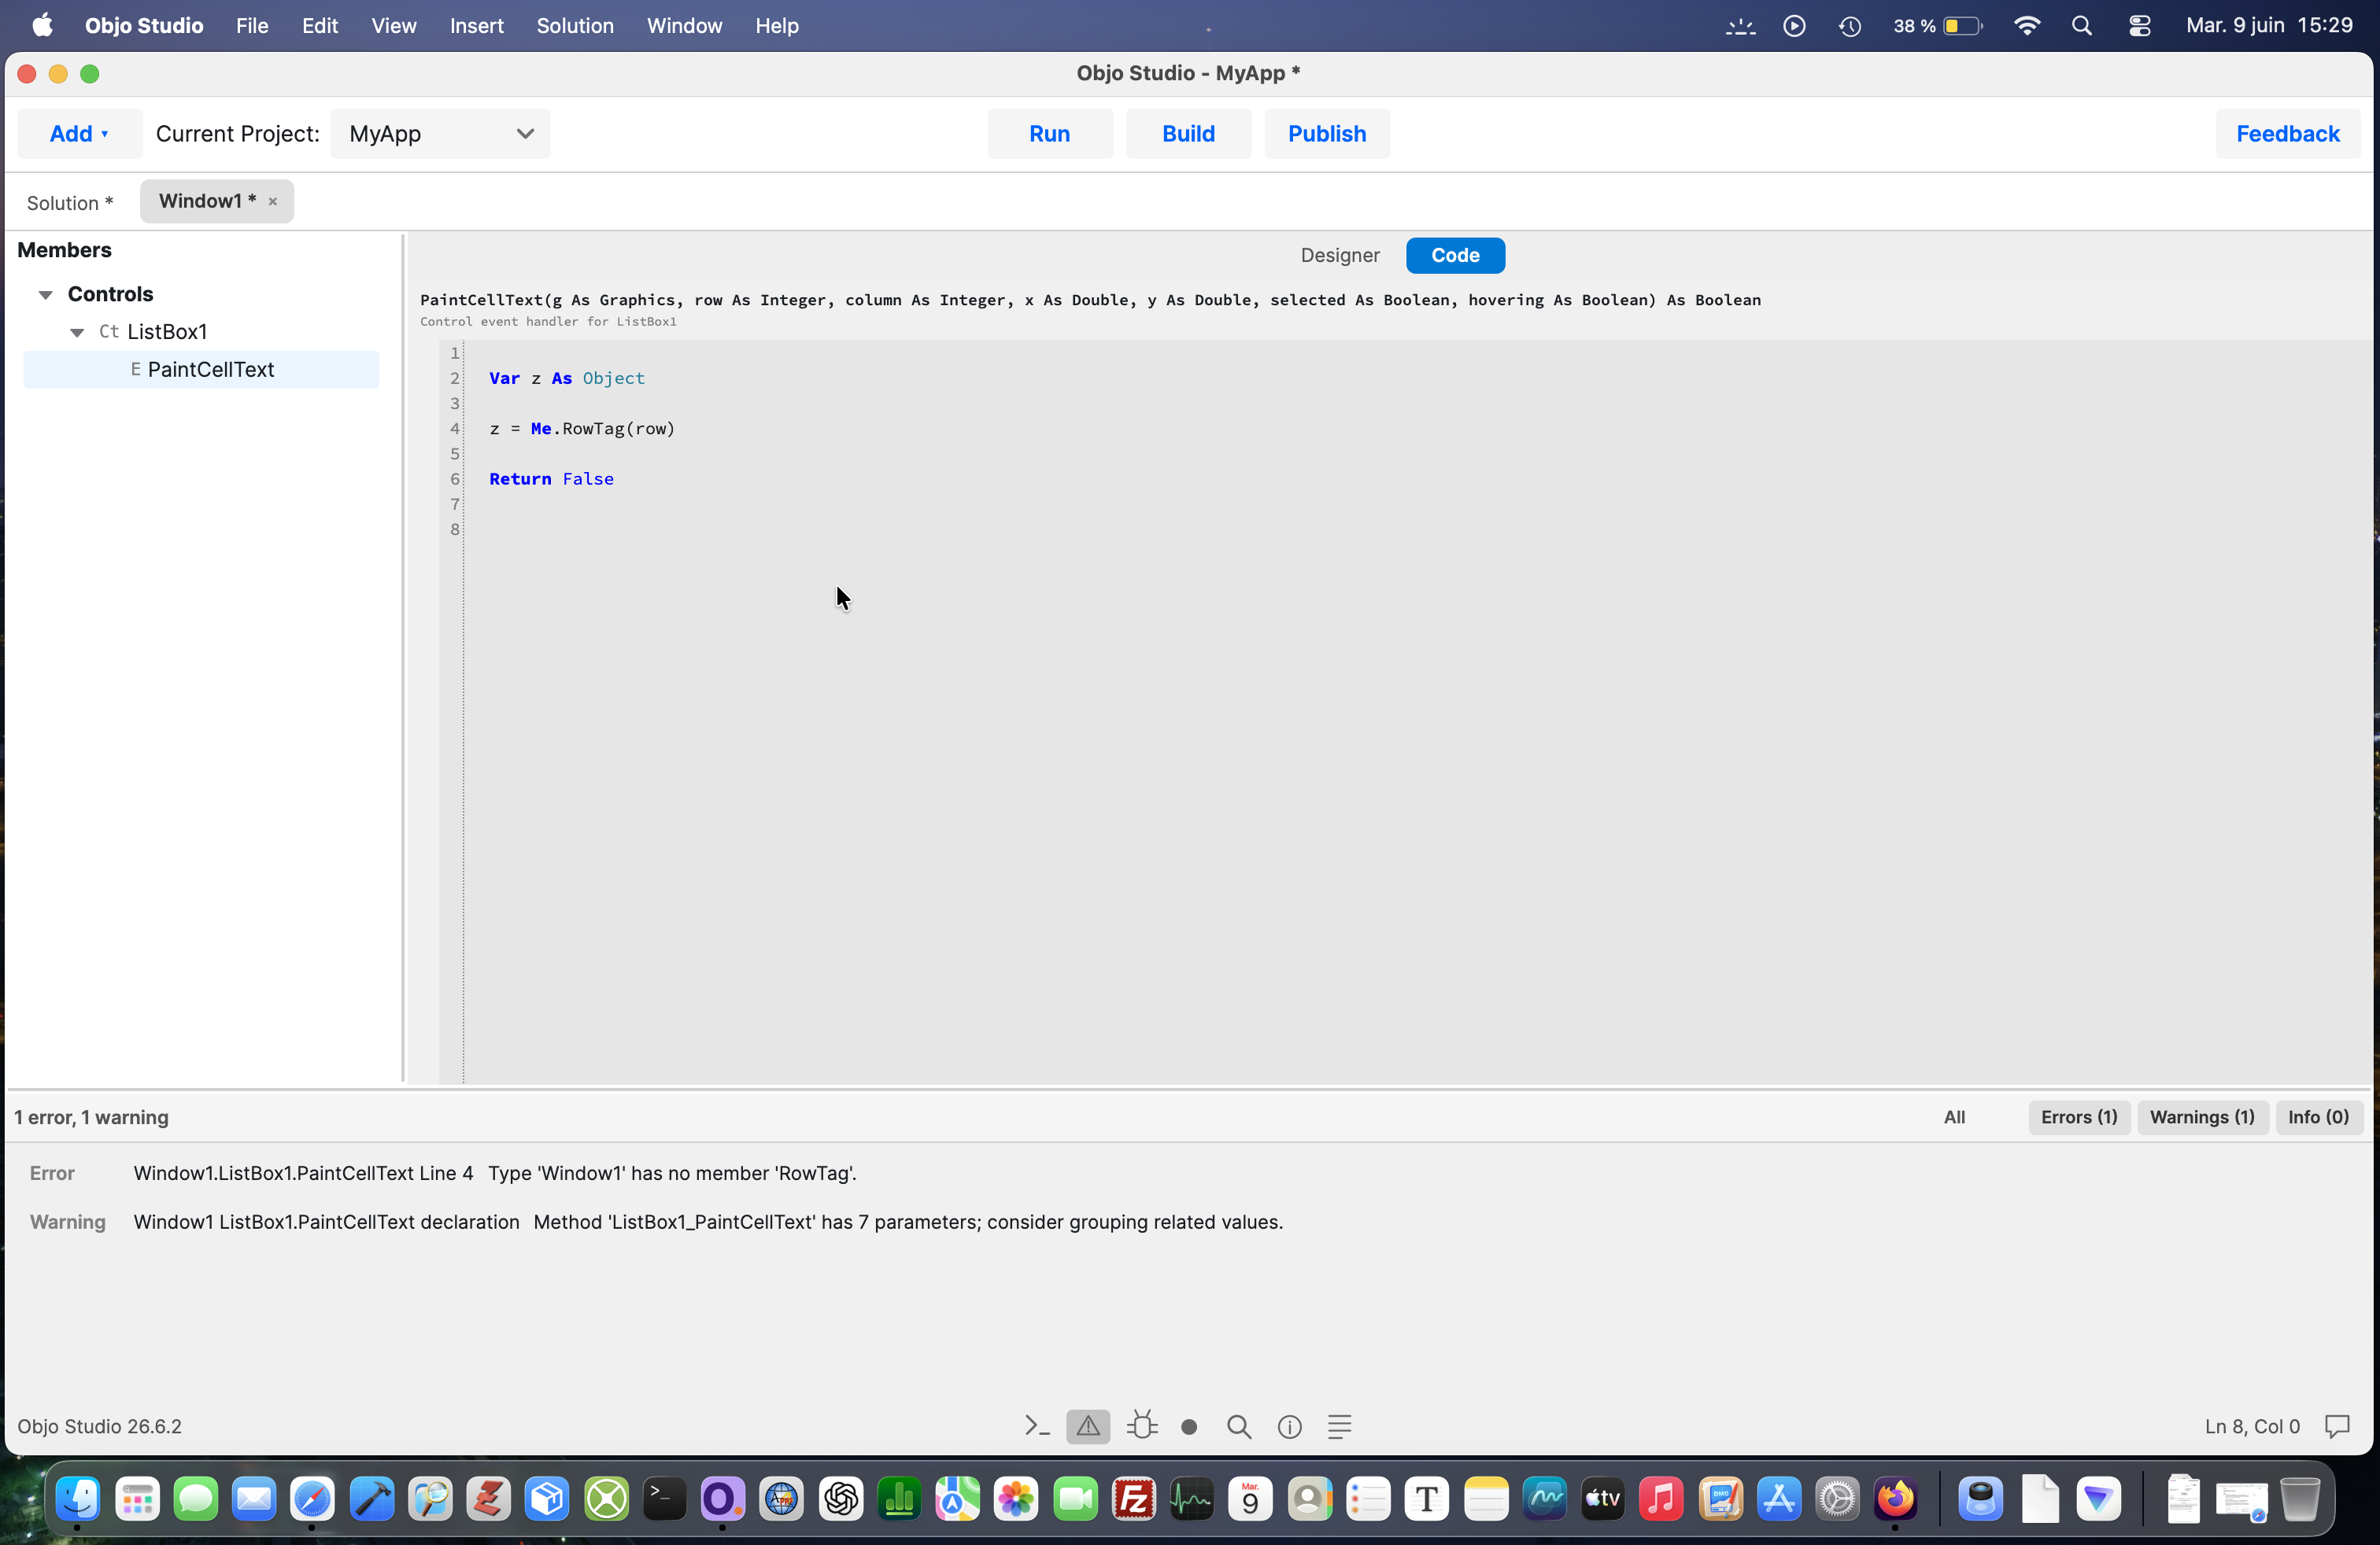Click the Feedback button
2380x1545 pixels.
click(x=2288, y=134)
